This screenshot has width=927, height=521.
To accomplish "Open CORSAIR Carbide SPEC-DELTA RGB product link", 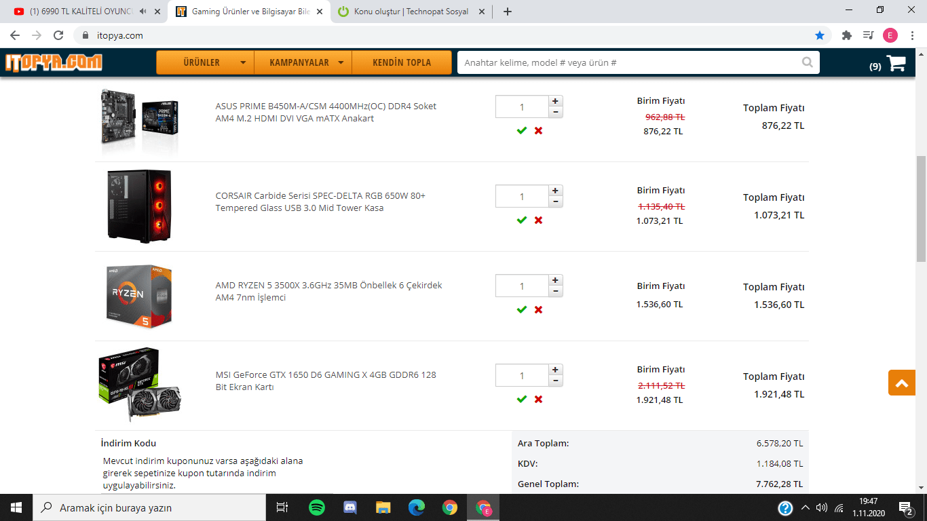I will pyautogui.click(x=320, y=201).
